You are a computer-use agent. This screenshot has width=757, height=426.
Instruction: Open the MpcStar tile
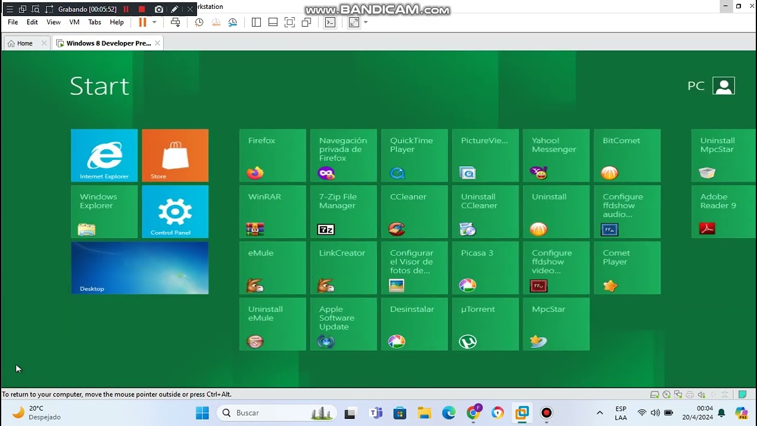point(557,324)
